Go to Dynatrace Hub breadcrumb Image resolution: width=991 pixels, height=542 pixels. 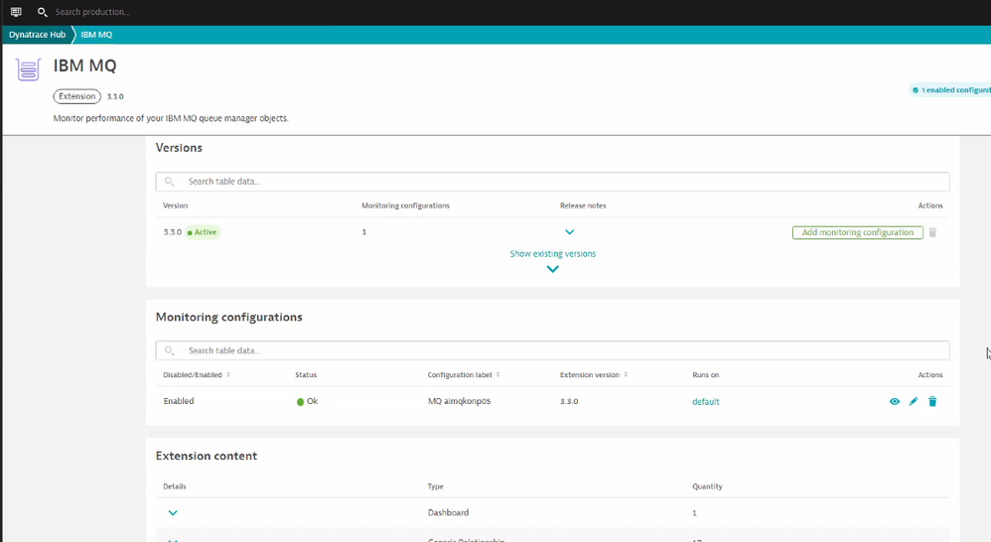point(37,35)
